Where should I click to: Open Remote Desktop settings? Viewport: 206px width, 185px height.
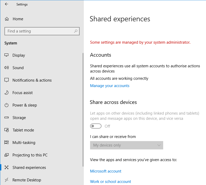(x=27, y=180)
